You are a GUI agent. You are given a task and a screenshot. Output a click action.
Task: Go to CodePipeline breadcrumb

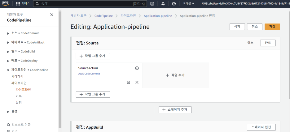(x=103, y=16)
